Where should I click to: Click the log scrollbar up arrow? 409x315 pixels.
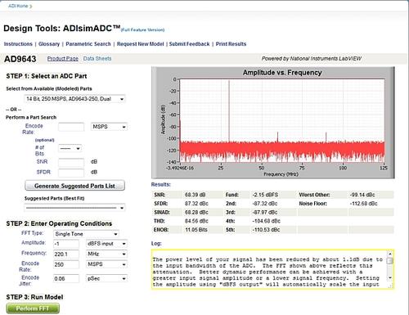pyautogui.click(x=390, y=254)
